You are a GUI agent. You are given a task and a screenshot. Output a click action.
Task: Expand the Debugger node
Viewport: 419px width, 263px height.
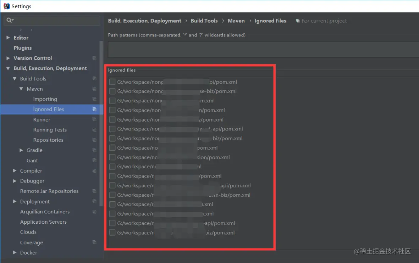tap(15, 181)
